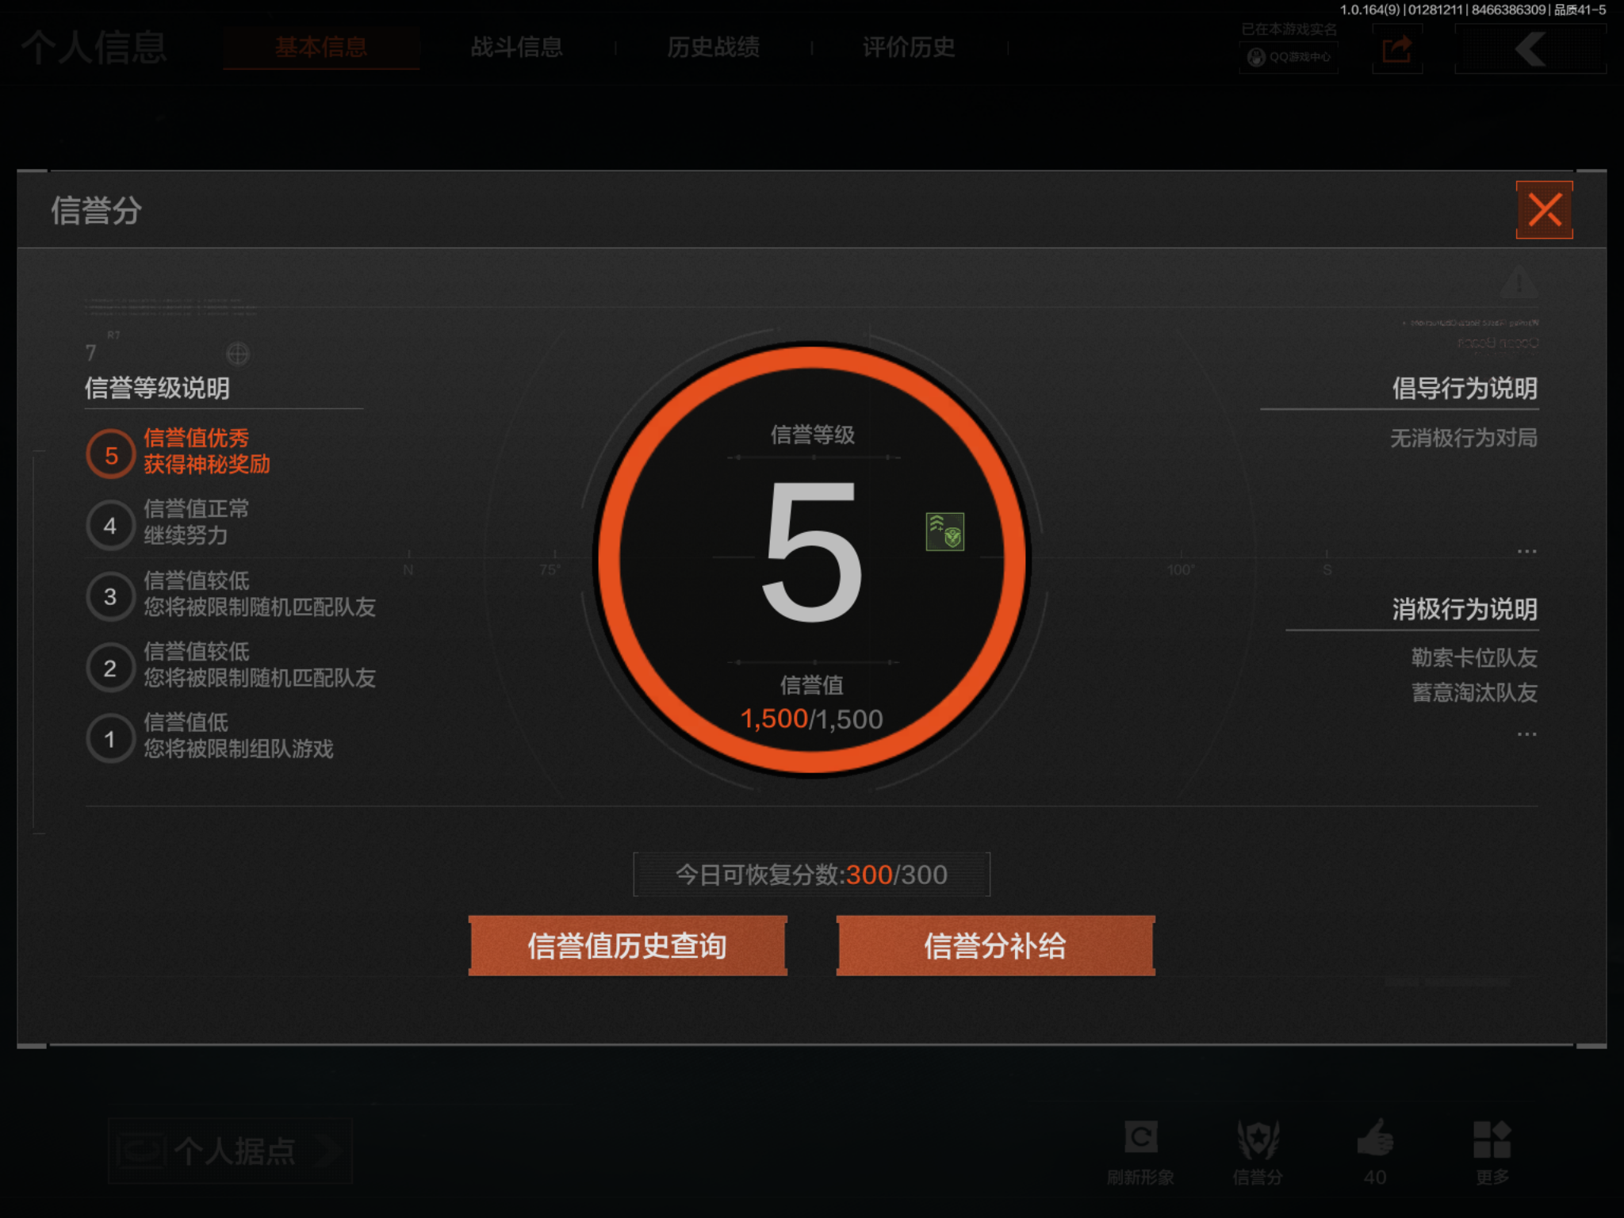Click the green badge icon beside level 5
Screen dimensions: 1624x1218
944,531
